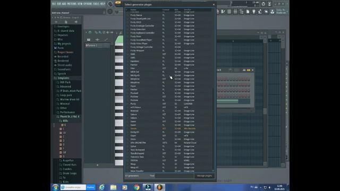340x191 pixels.
Task: Select Pattern 1 in the pattern list
Action: click(97, 46)
